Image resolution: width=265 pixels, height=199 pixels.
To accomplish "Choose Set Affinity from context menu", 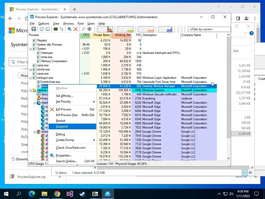I will pyautogui.click(x=72, y=96).
